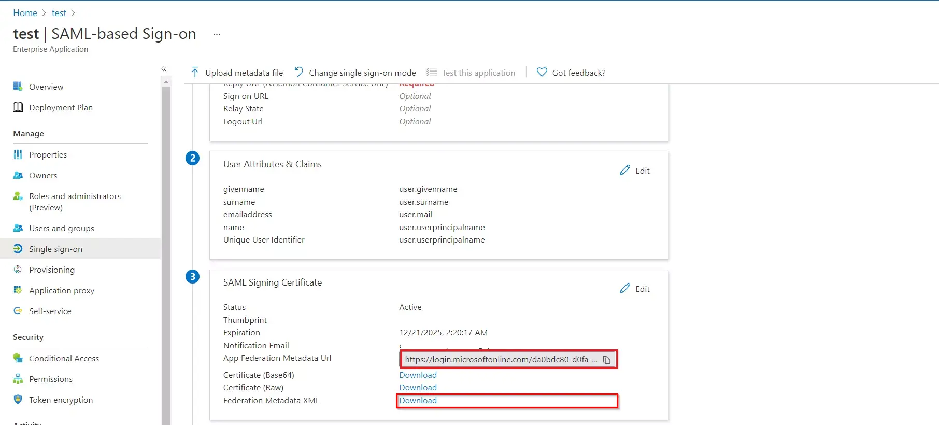Click scroll-up arrow of sidebar scrollbar

tap(166, 82)
